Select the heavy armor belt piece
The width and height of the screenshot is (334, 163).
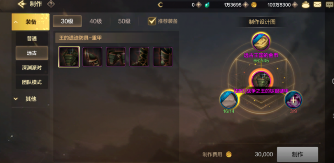pyautogui.click(x=116, y=57)
